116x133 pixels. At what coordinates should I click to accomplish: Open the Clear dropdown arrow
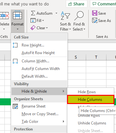tap(47, 28)
